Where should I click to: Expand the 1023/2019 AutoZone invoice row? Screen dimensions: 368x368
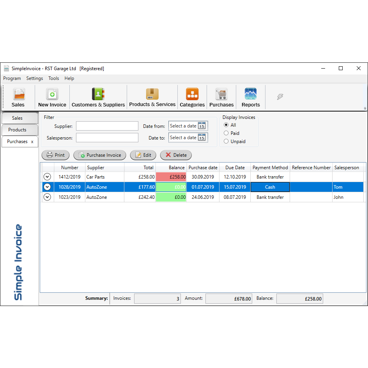coord(47,197)
